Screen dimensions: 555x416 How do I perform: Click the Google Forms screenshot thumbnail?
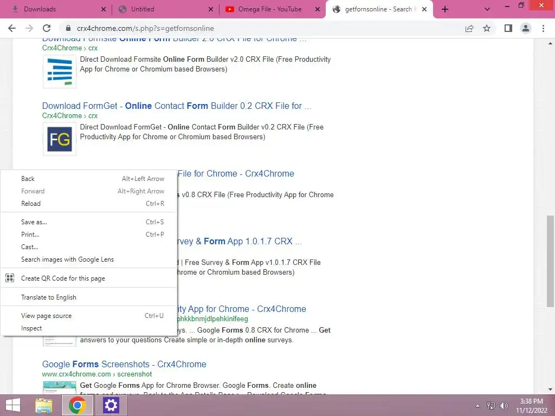click(x=60, y=387)
